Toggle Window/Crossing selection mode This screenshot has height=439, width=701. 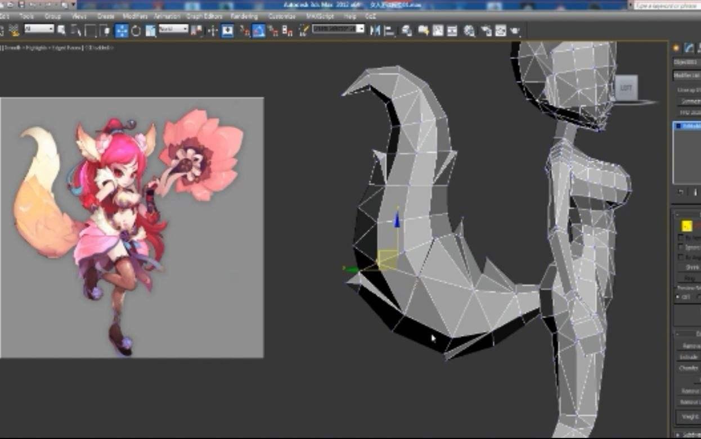point(104,30)
